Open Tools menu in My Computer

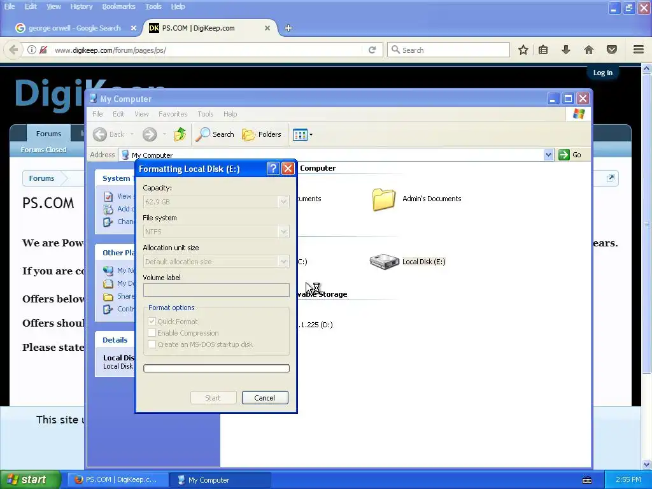click(x=206, y=114)
